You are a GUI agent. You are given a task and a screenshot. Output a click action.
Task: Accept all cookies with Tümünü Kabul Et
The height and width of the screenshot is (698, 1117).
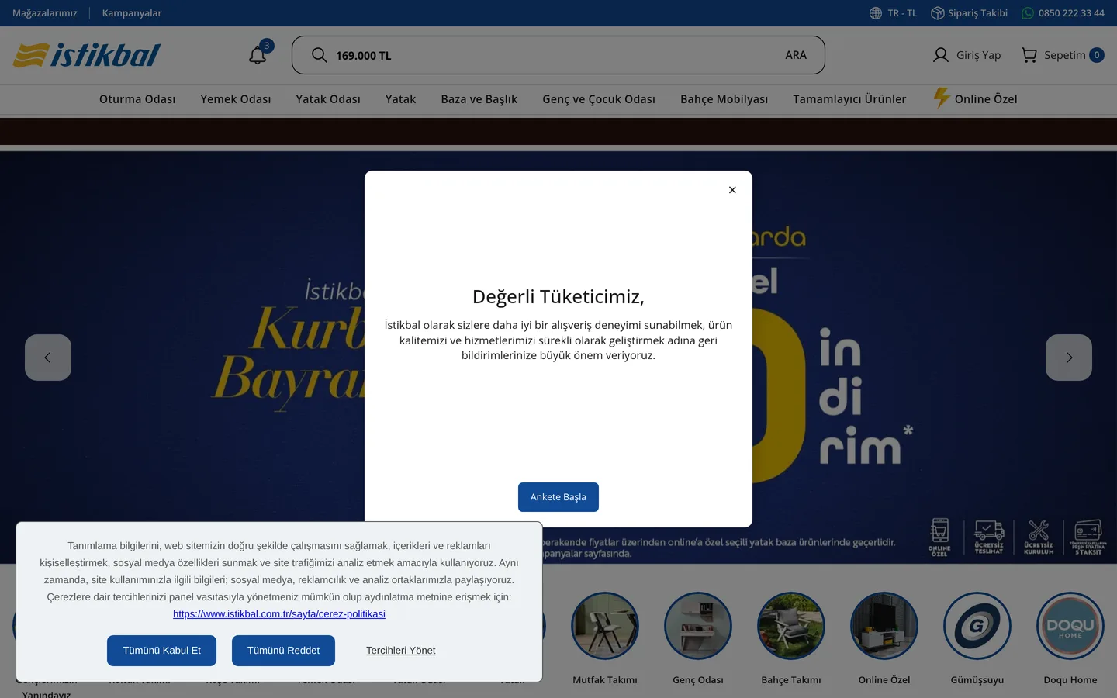(x=161, y=651)
